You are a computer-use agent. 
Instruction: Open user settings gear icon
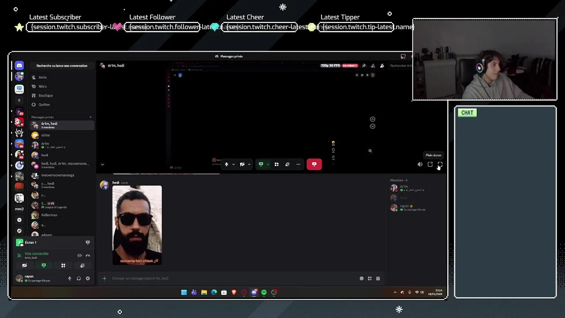(87, 278)
